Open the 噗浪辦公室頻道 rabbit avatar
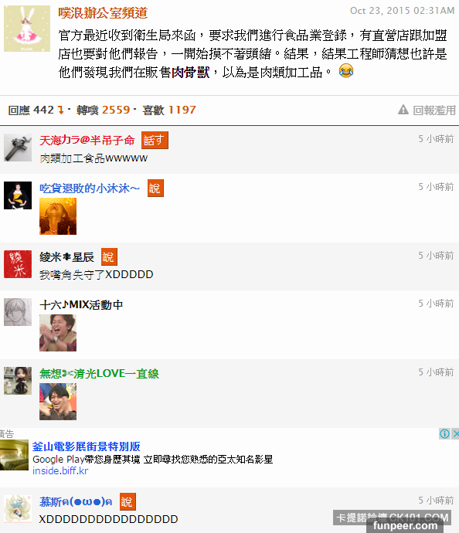 [x=27, y=29]
